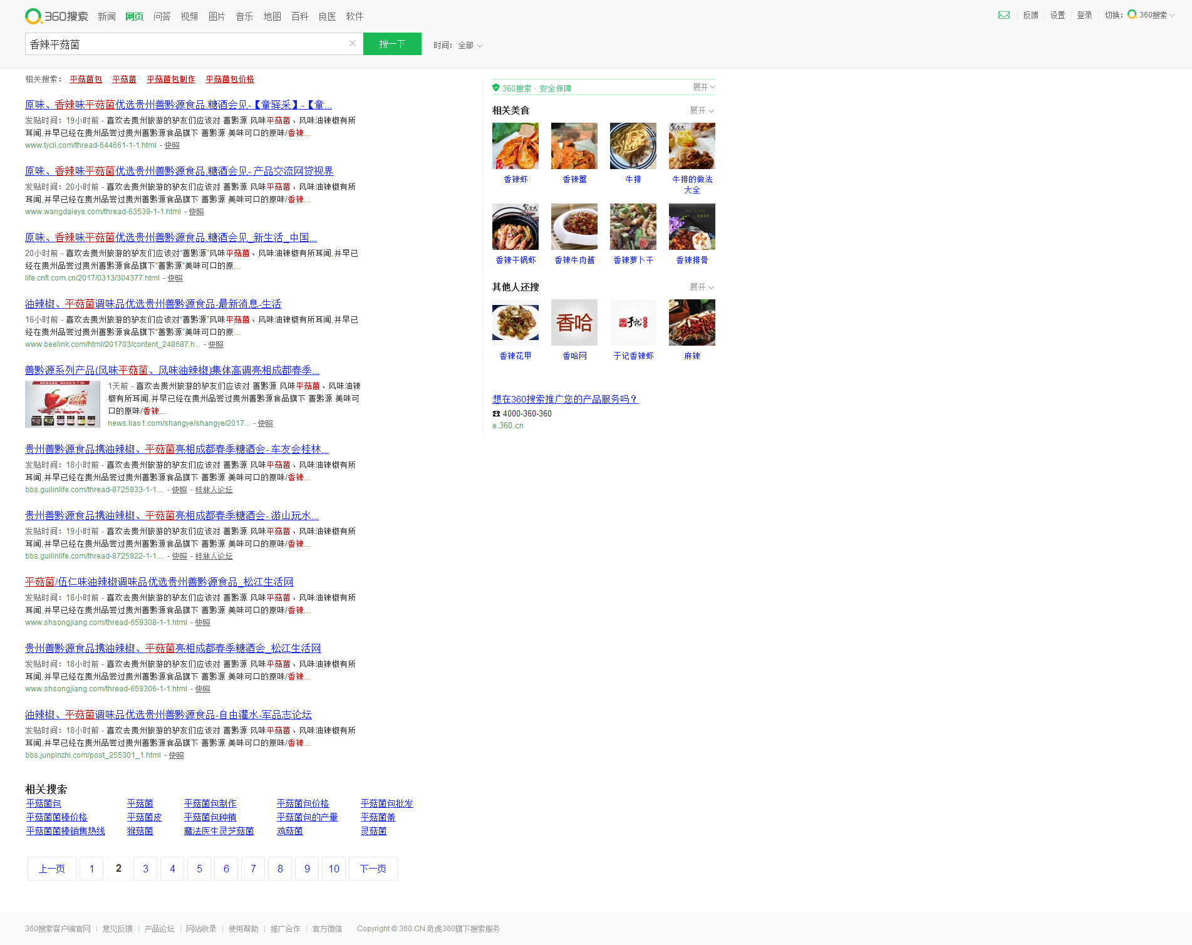Open the mail envelope icon

pos(1003,15)
